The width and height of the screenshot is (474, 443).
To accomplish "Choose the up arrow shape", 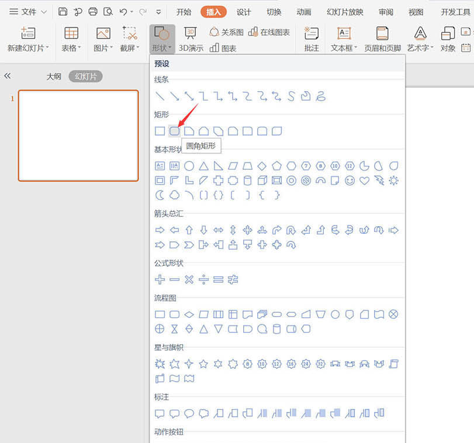I will pyautogui.click(x=189, y=230).
